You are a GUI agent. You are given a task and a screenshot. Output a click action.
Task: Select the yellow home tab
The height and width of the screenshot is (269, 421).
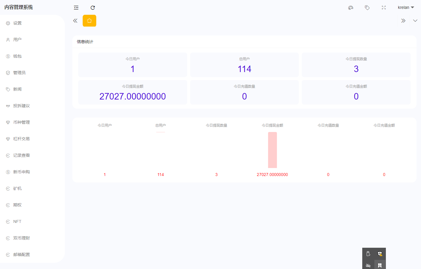89,21
